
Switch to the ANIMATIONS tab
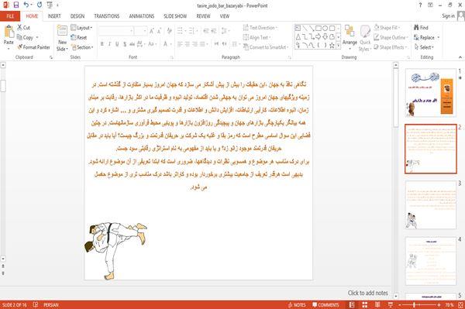[142, 16]
